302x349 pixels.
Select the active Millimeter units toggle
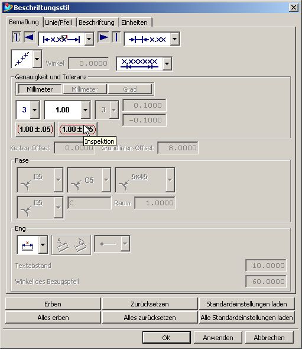pos(40,89)
